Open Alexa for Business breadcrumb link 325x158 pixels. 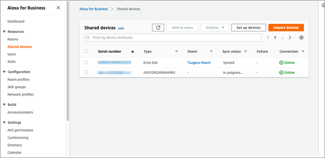click(x=94, y=9)
